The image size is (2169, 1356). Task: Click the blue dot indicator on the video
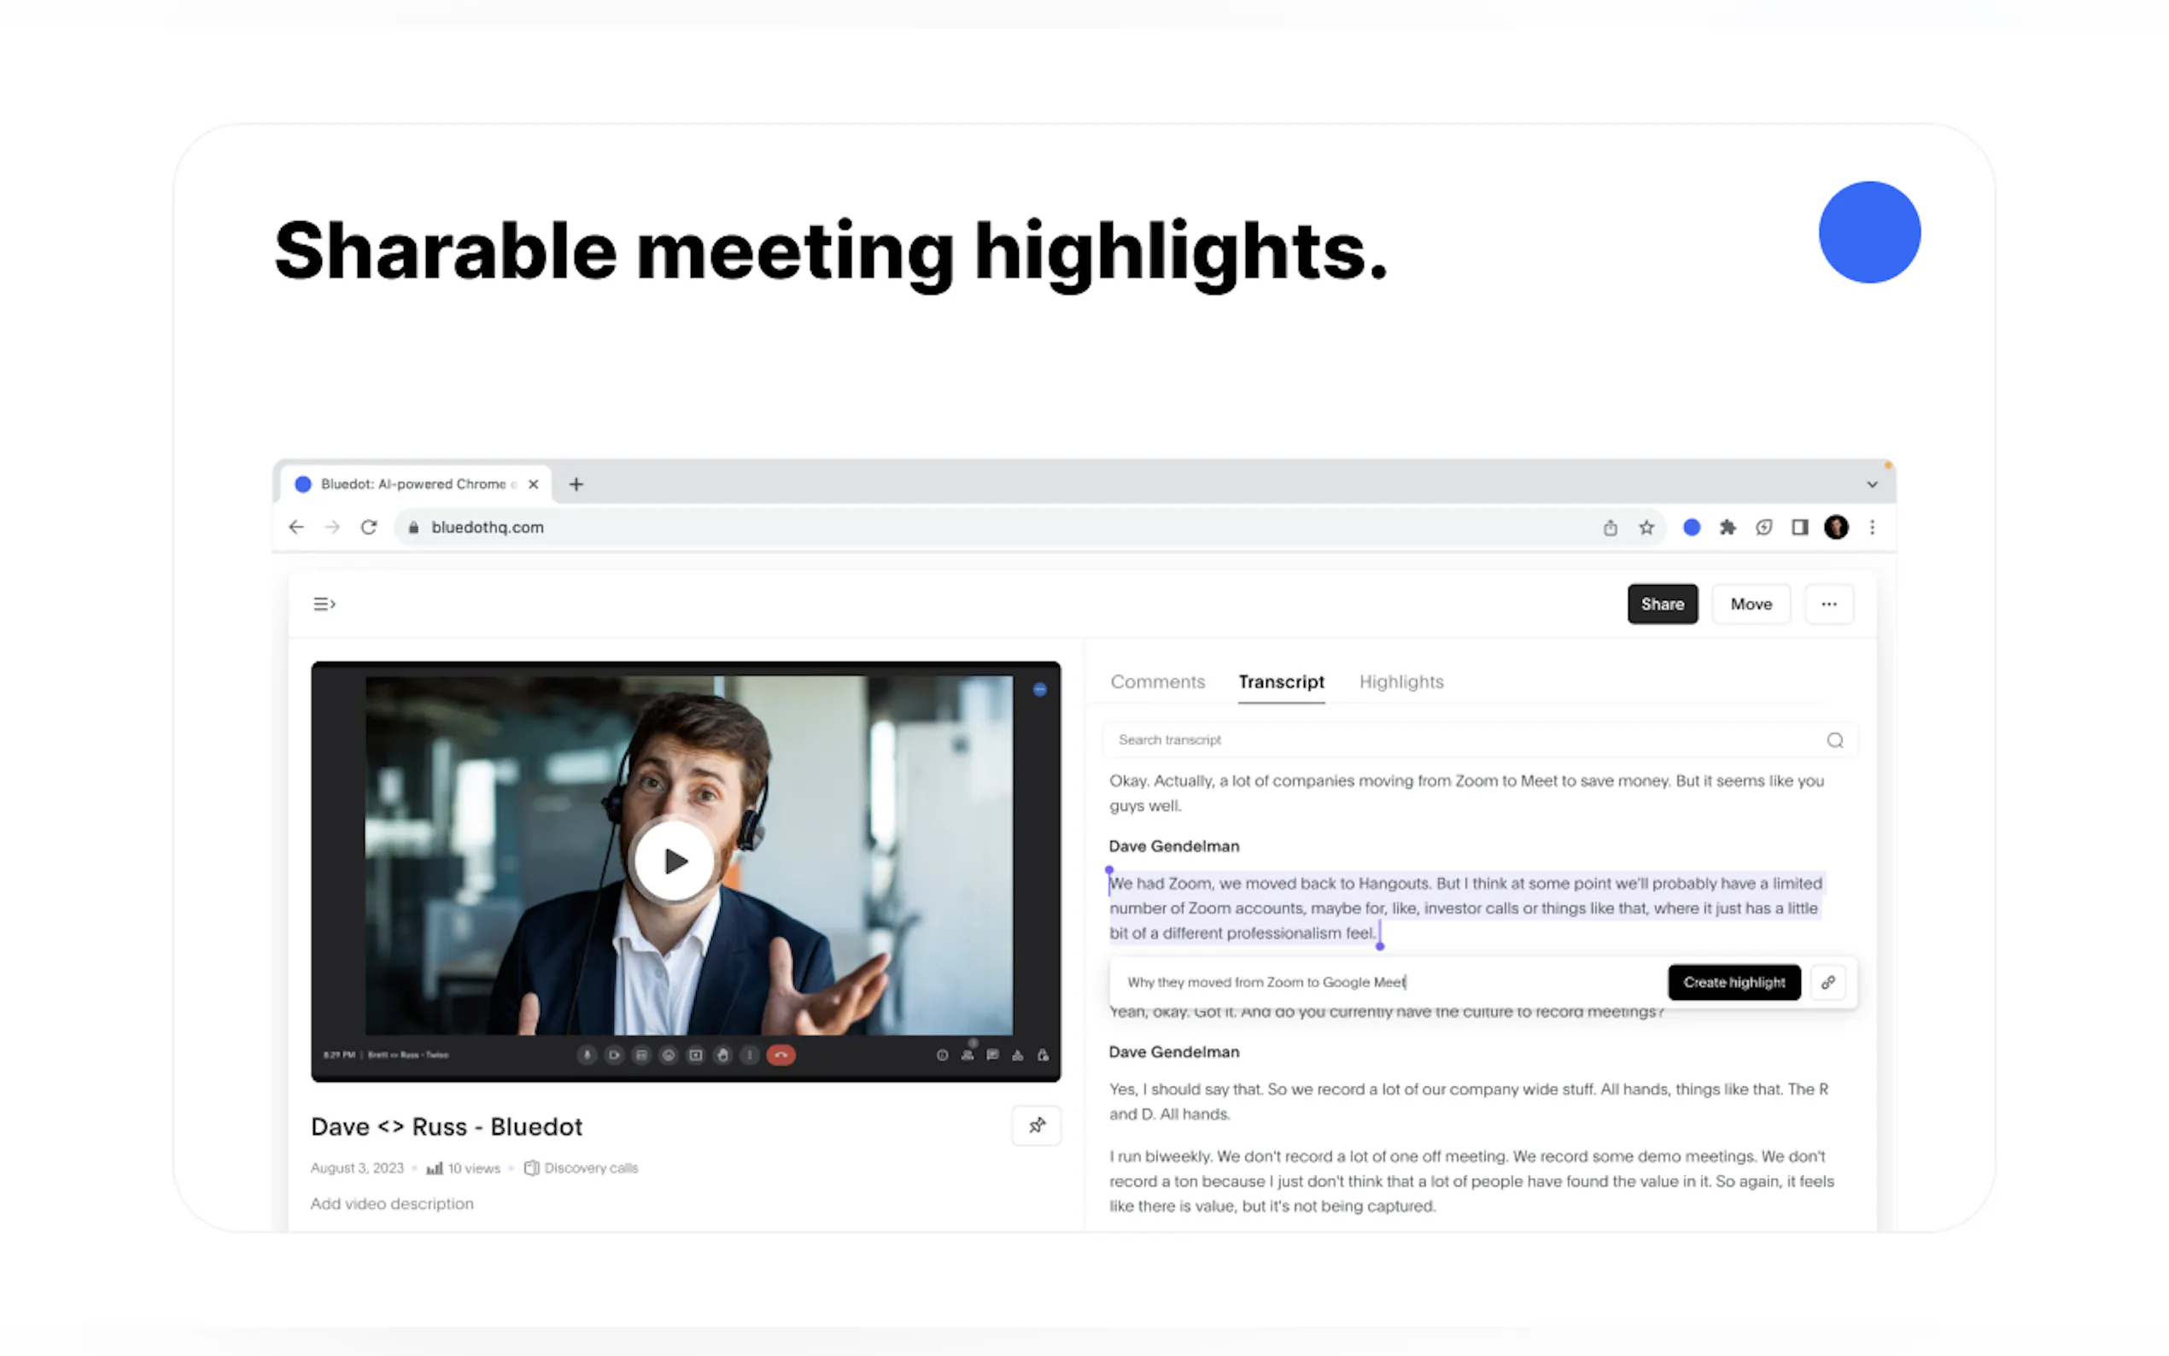(1038, 689)
